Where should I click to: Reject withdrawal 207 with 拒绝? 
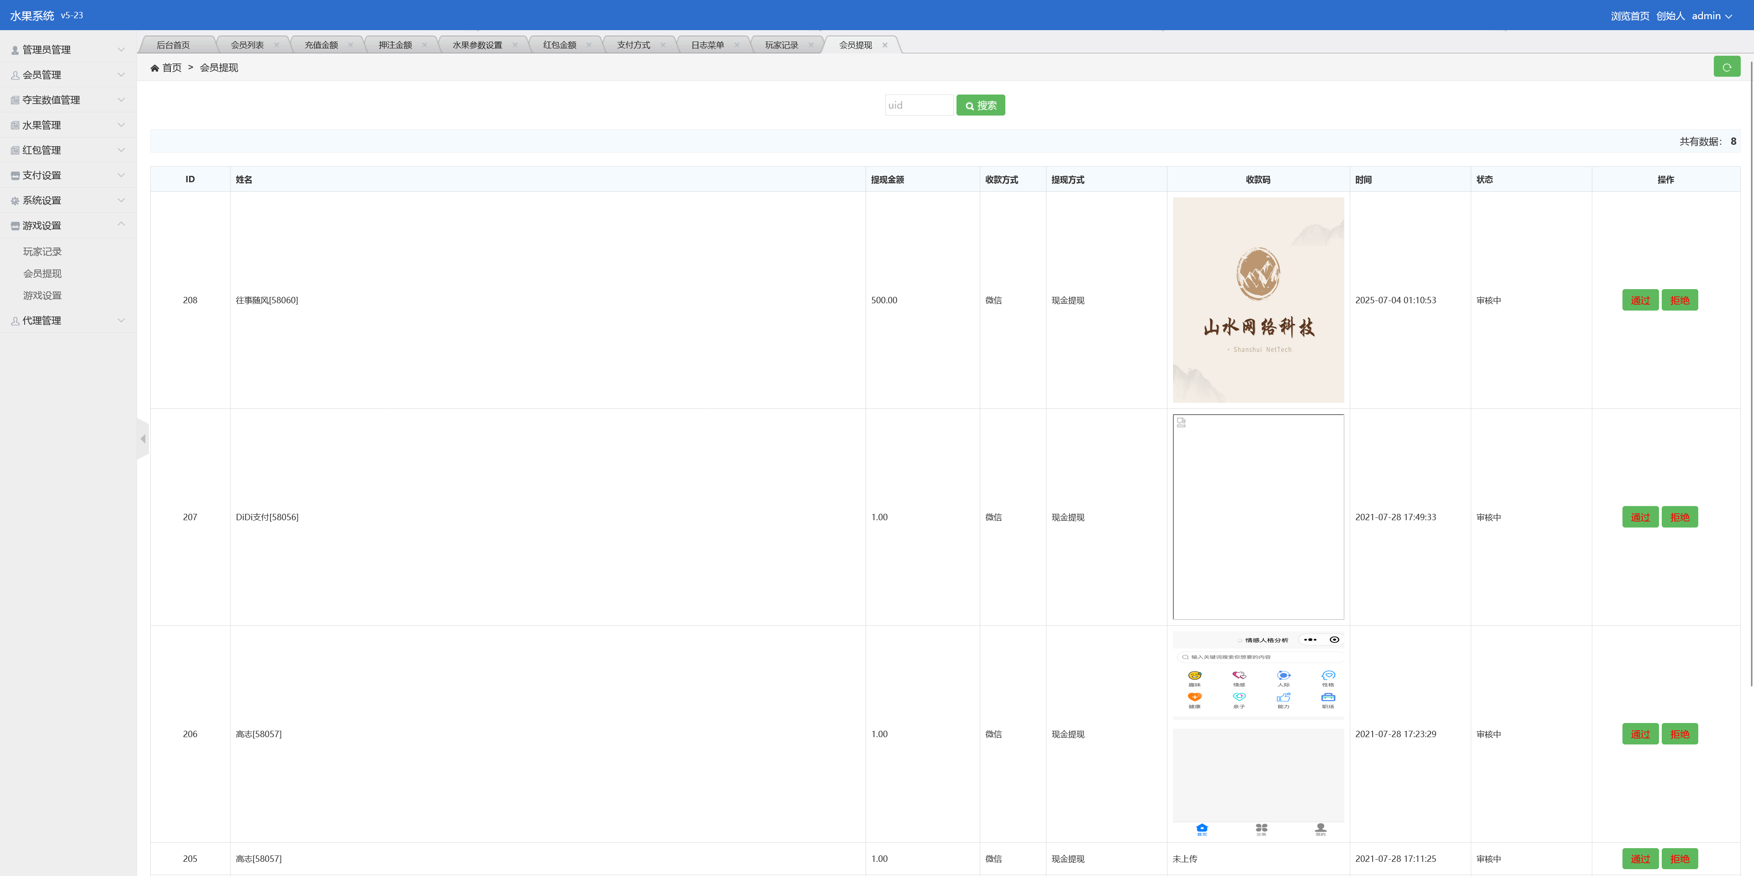[x=1679, y=517]
